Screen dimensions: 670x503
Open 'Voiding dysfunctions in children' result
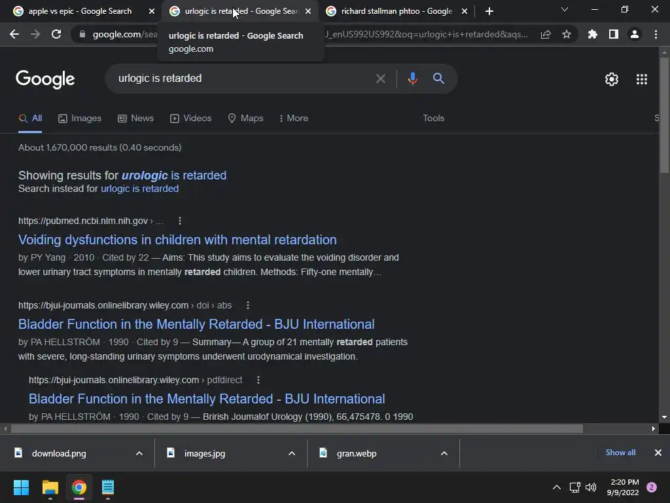(x=177, y=240)
